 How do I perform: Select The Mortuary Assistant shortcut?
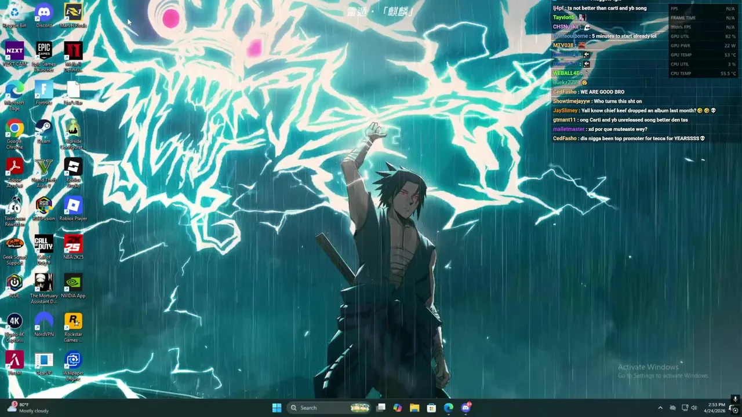pyautogui.click(x=44, y=288)
